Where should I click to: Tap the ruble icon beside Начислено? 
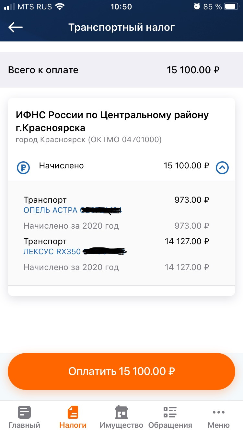click(23, 168)
